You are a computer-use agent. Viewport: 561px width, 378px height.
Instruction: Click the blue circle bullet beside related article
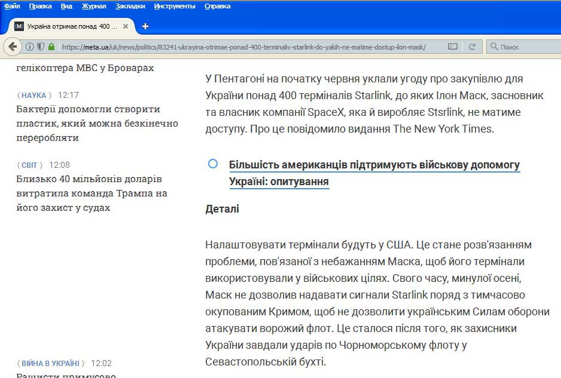click(213, 164)
